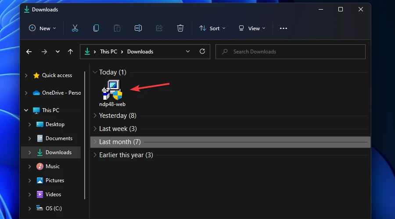Open the See more ellipsis menu

(x=284, y=28)
